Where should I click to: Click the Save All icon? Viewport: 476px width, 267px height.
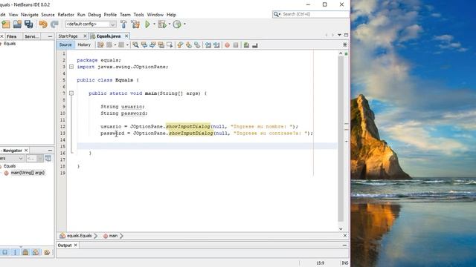[29, 24]
